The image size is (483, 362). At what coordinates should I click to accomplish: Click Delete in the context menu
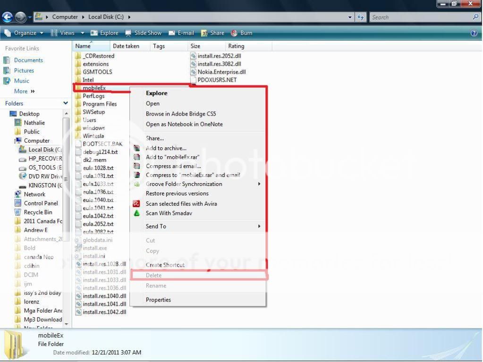pyautogui.click(x=154, y=275)
